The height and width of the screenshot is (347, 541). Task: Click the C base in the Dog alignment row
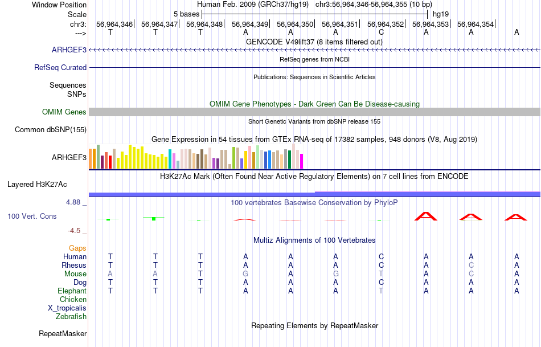tap(381, 283)
